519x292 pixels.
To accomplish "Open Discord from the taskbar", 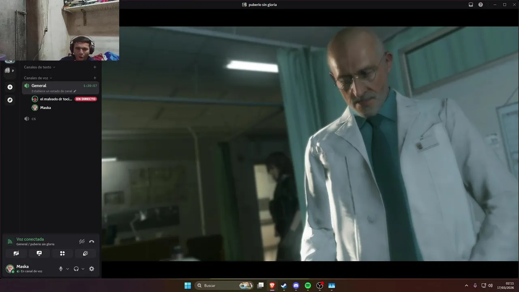I will [296, 286].
